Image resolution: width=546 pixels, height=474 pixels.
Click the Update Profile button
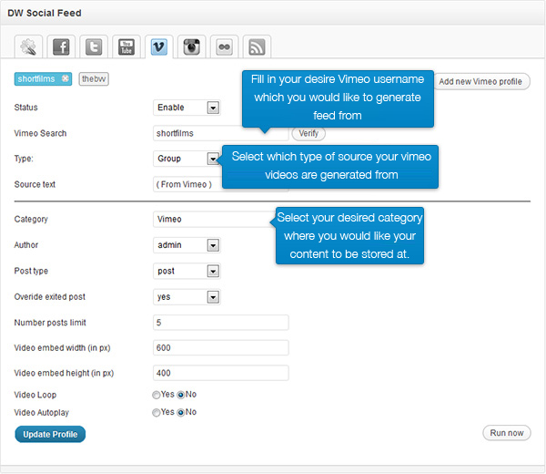pyautogui.click(x=50, y=434)
